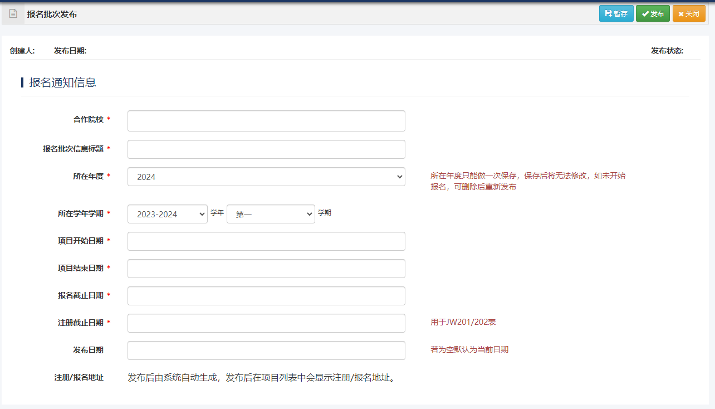Viewport: 715px width, 409px height.
Task: Focus the 合作院校 input field
Action: click(x=266, y=121)
